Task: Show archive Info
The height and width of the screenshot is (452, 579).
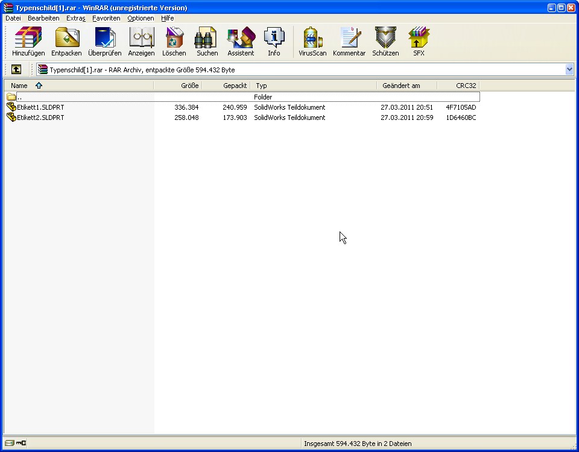Action: point(274,42)
